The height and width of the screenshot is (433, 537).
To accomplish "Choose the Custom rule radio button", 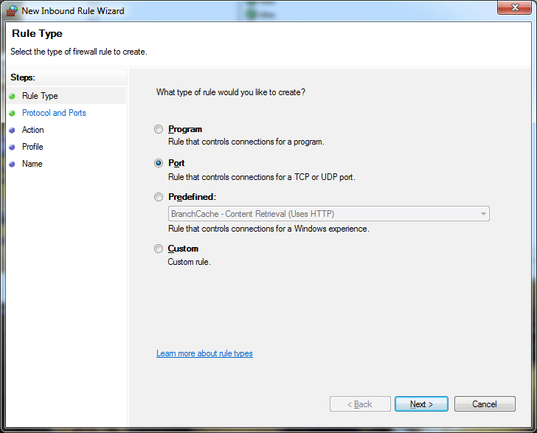I will pyautogui.click(x=158, y=249).
